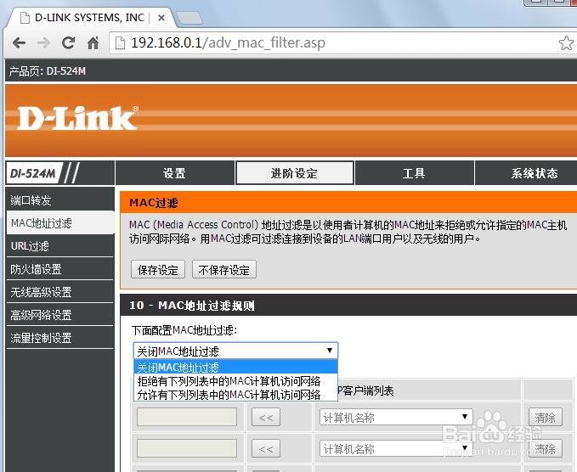Click the D-Link logo

coord(77,118)
